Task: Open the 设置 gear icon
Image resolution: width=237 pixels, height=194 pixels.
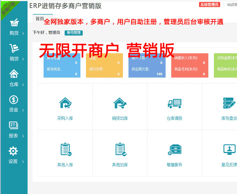Action: [x=13, y=151]
